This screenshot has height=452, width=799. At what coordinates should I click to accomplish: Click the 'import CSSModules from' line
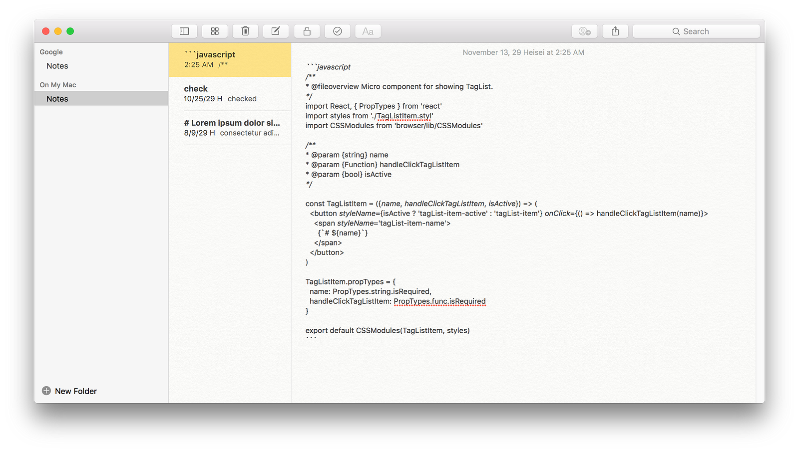coord(394,126)
